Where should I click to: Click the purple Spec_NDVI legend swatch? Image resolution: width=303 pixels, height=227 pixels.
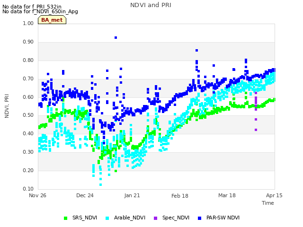click(156, 218)
